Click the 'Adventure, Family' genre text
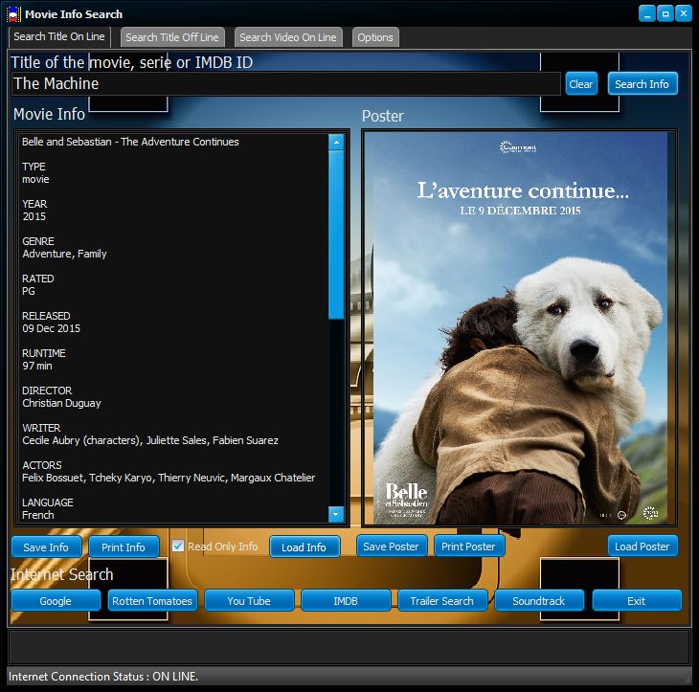This screenshot has height=692, width=699. (64, 254)
